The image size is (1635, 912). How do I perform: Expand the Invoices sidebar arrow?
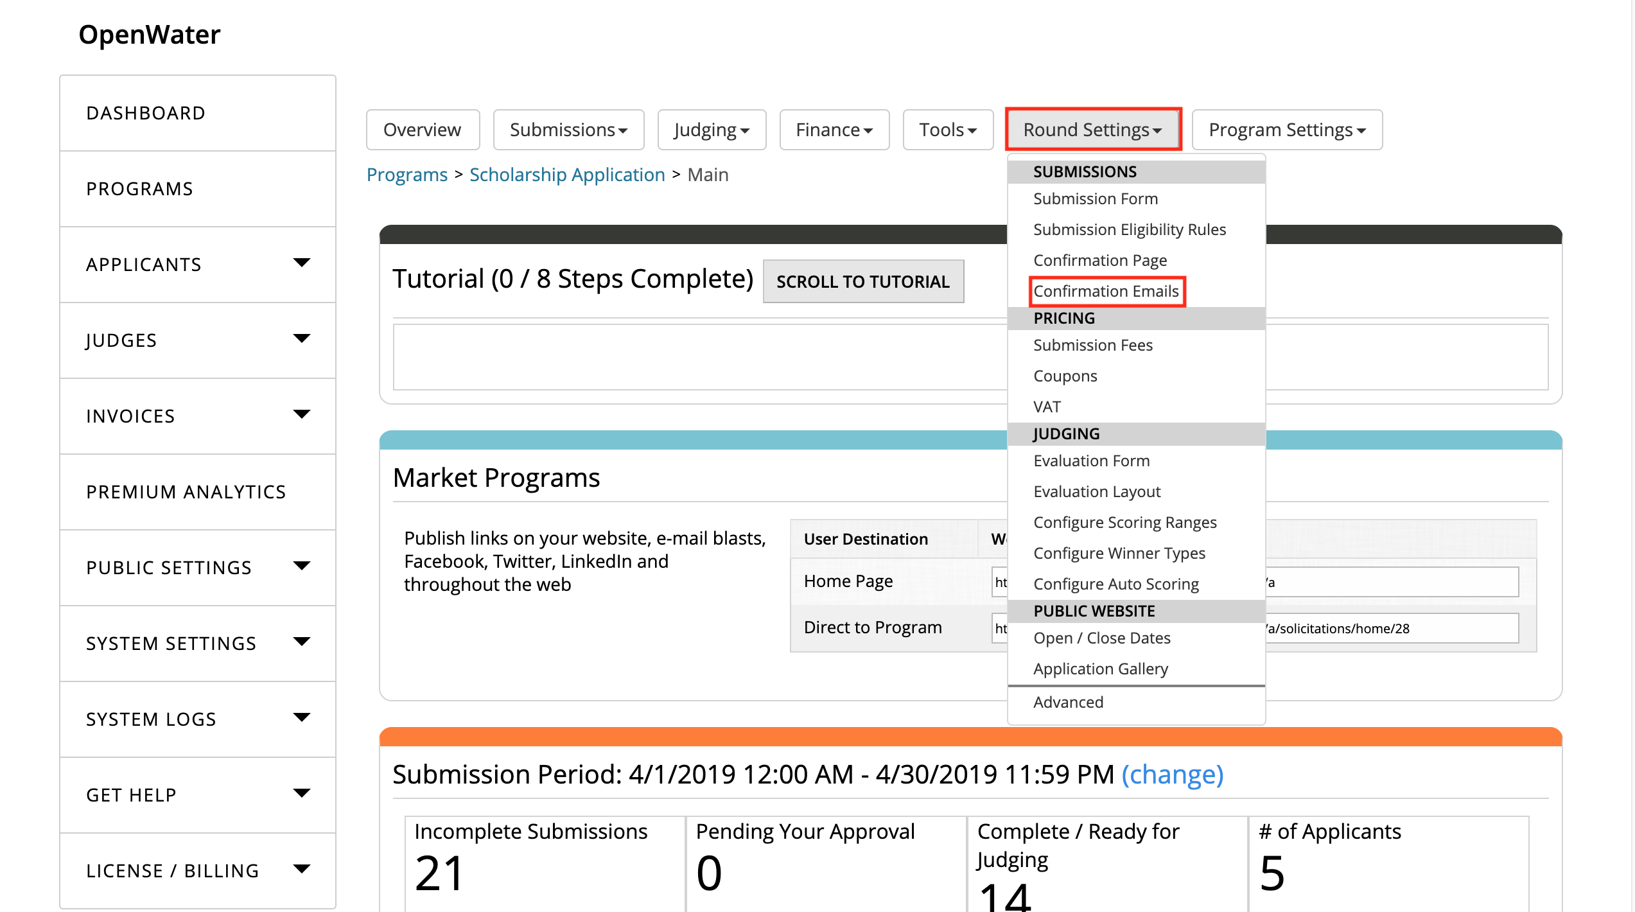(301, 414)
